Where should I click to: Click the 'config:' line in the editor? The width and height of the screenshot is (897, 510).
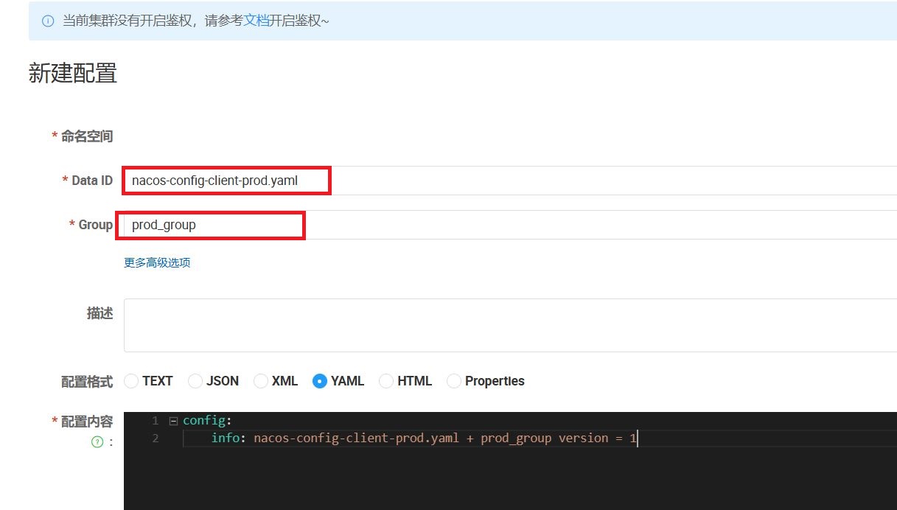(x=207, y=421)
